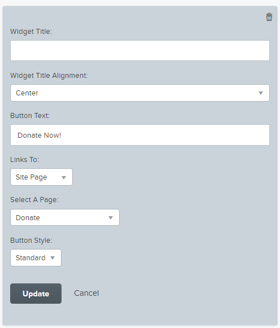This screenshot has width=280, height=328.
Task: Click the triangle arrow beside Standard style
Action: pos(53,258)
